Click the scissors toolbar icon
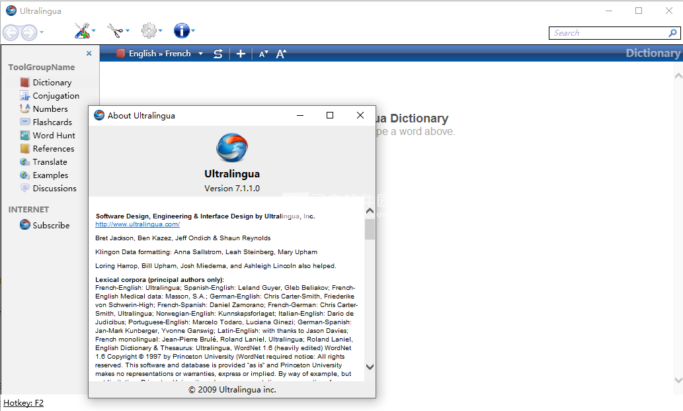The width and height of the screenshot is (683, 411). (x=115, y=30)
